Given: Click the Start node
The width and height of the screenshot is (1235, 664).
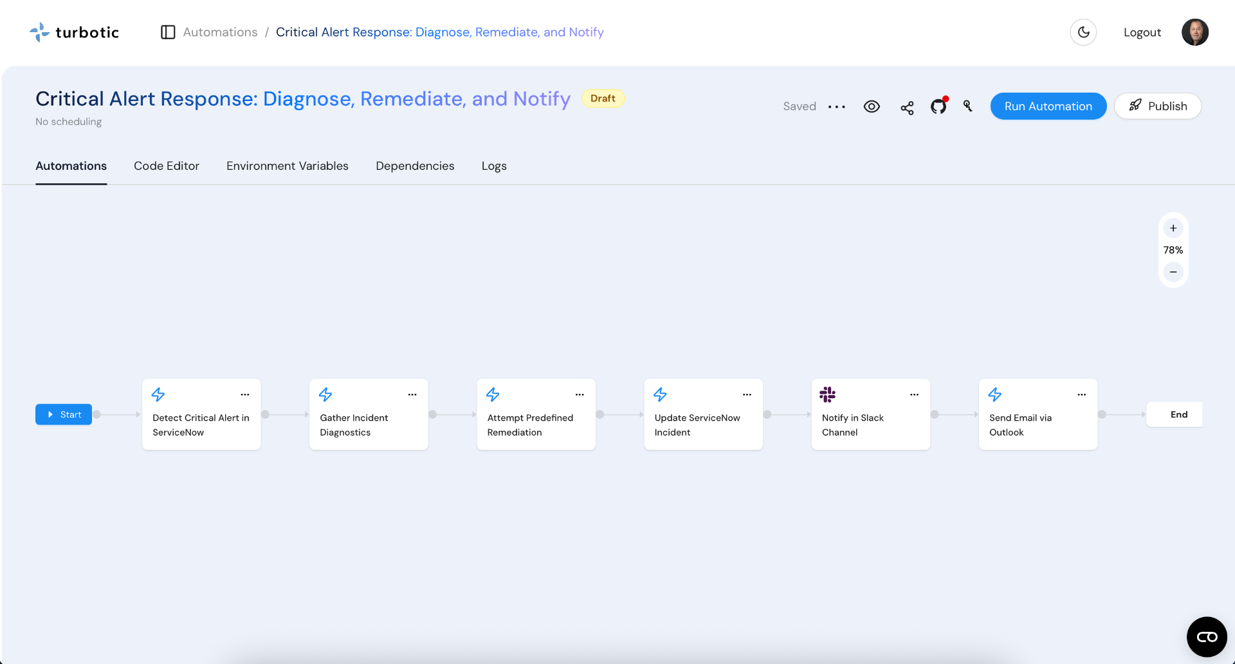Looking at the screenshot, I should click(64, 414).
